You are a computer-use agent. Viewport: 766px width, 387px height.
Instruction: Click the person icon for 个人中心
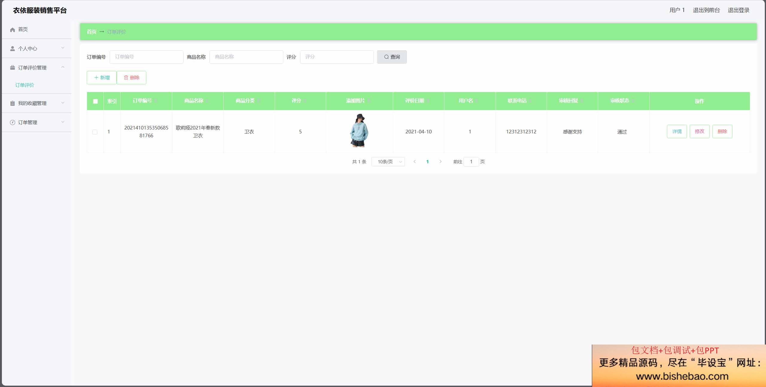(13, 48)
